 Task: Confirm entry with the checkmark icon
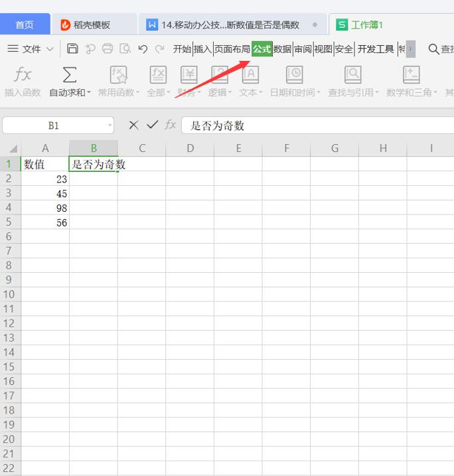point(153,124)
